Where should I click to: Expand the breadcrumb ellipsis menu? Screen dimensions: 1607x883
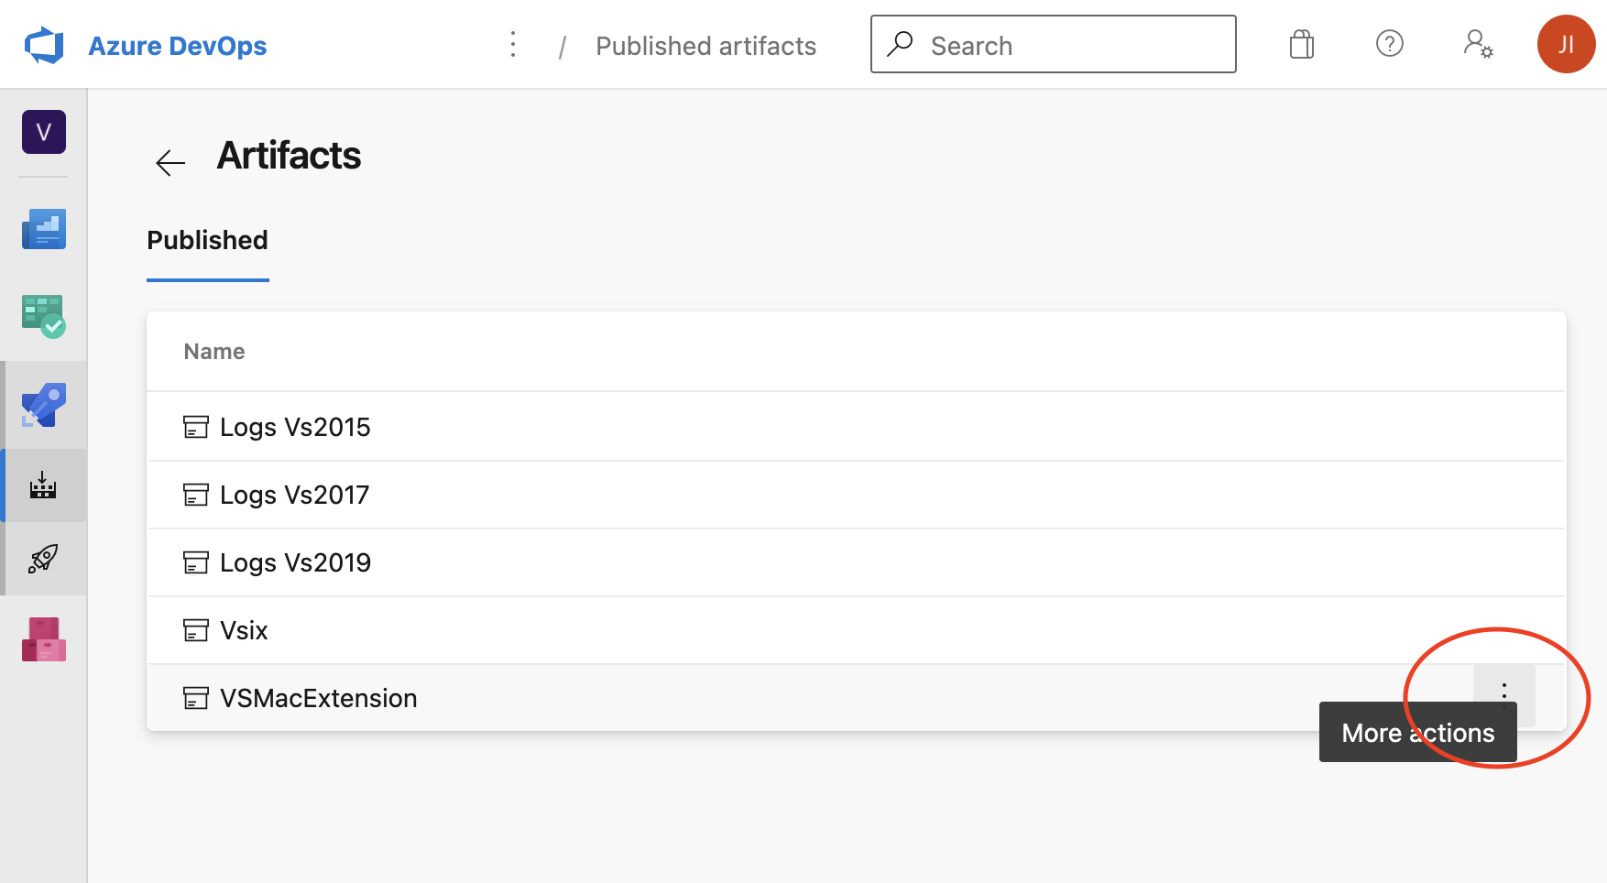pyautogui.click(x=513, y=44)
